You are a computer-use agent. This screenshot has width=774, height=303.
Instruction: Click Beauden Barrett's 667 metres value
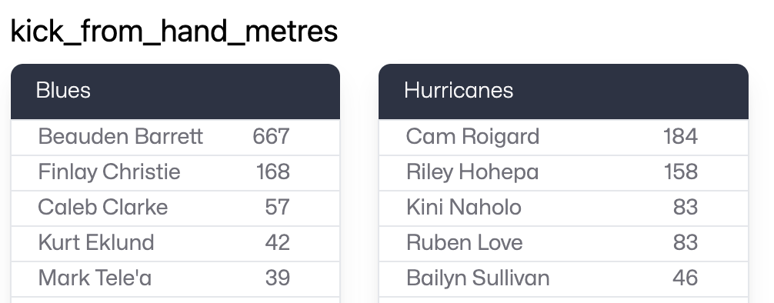pos(271,137)
